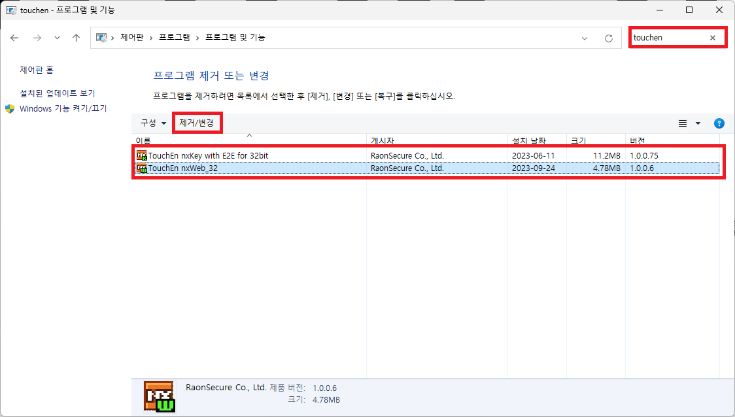Maximize the 프로그램 및 기능 window
Image resolution: width=735 pixels, height=417 pixels.
point(689,10)
